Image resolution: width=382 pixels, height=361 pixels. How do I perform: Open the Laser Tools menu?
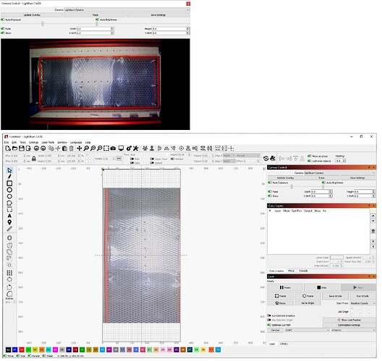48,142
